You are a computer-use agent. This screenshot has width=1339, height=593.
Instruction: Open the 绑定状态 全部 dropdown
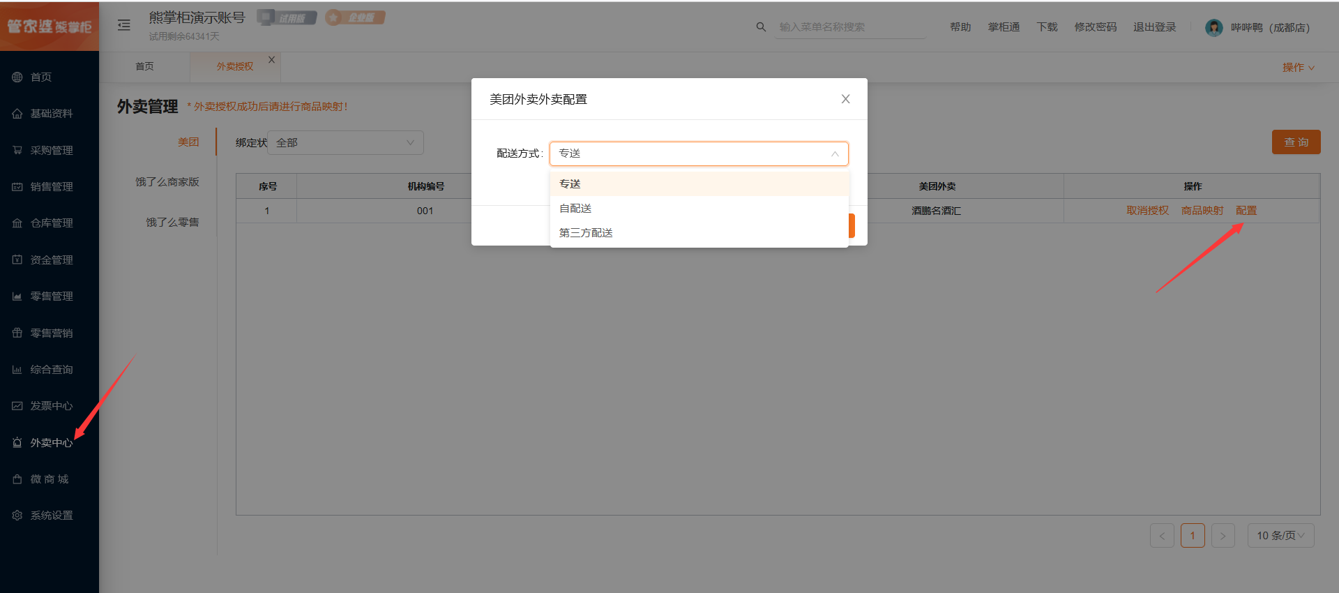pos(345,142)
